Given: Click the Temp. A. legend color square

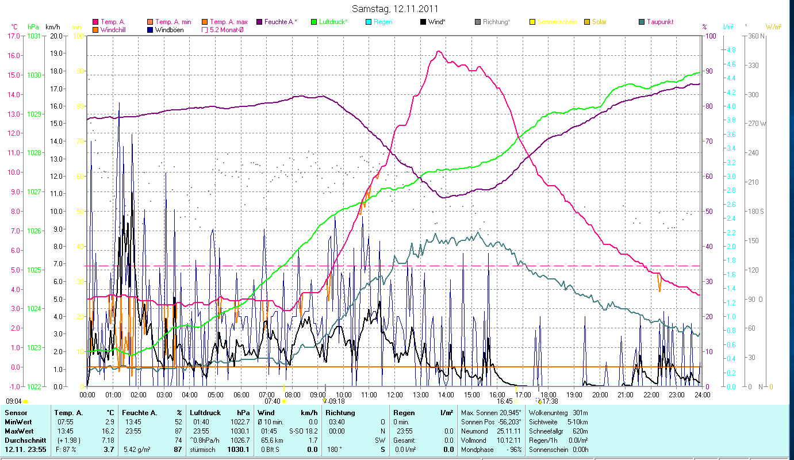Looking at the screenshot, I should [x=95, y=22].
